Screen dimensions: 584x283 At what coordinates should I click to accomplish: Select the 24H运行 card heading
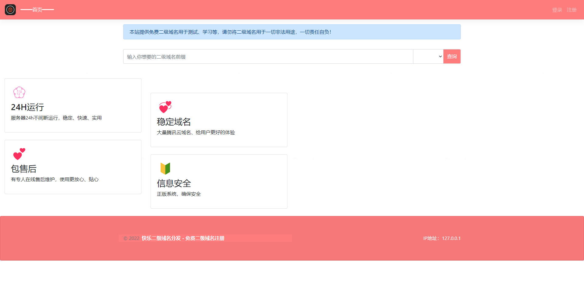pos(27,107)
